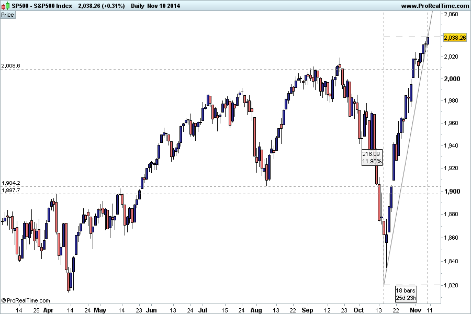This screenshot has width=471, height=314.
Task: Click the 218.09 11.98% measurement box
Action: pos(372,158)
